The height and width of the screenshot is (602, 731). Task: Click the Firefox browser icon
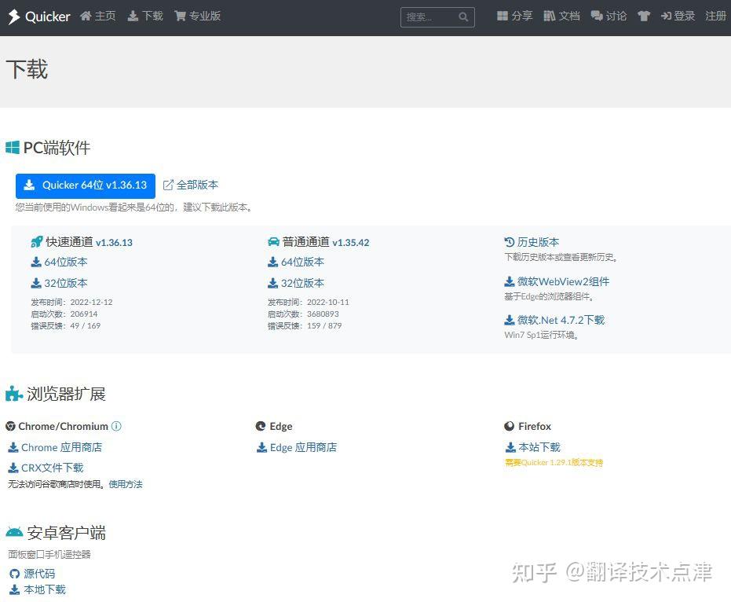click(509, 426)
